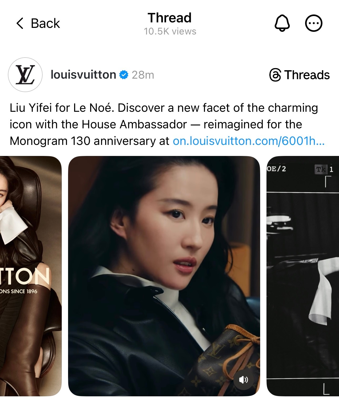Open left image with brown boots

(x=31, y=276)
